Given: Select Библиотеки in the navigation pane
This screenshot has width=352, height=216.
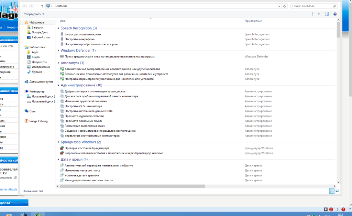Looking at the screenshot, I should tap(37, 47).
